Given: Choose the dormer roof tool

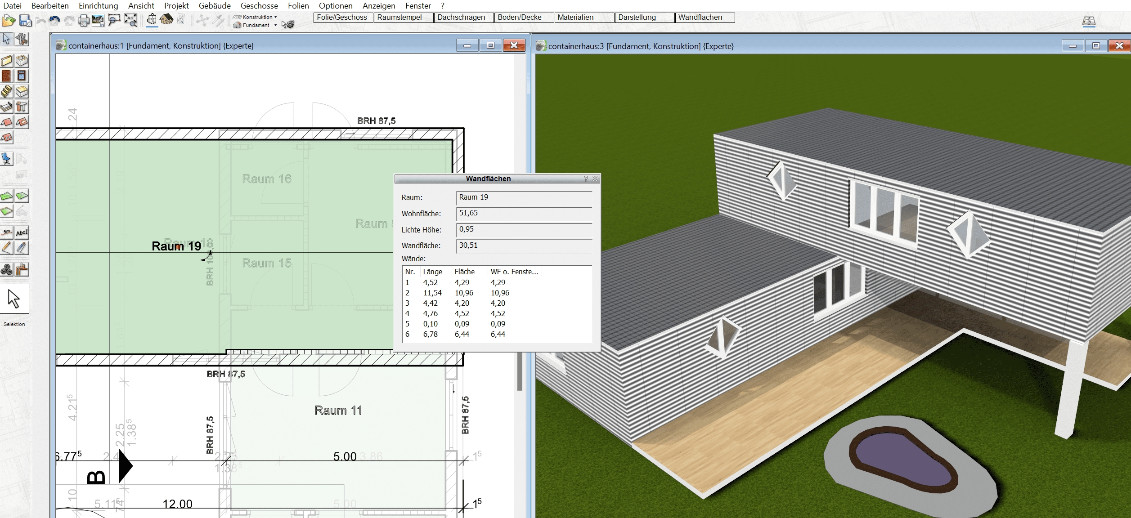Looking at the screenshot, I should point(22,122).
